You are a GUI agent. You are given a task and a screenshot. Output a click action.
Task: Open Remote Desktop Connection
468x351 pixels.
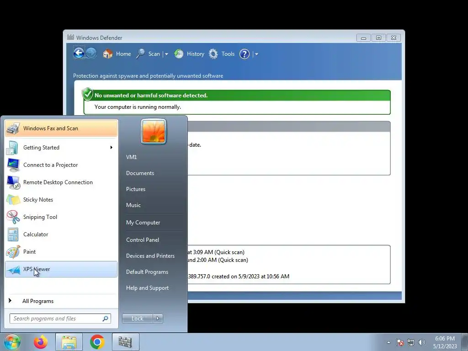click(x=62, y=182)
